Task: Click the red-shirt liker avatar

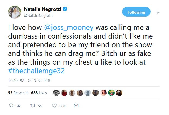Action: click(64, 93)
